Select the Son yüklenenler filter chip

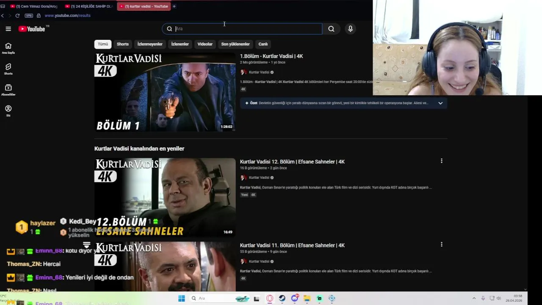coord(235,44)
